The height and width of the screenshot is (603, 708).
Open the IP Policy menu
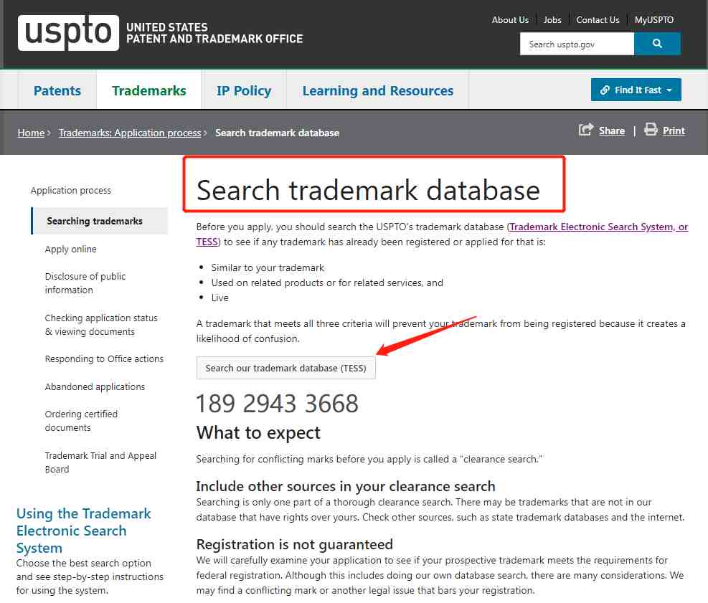pyautogui.click(x=244, y=91)
